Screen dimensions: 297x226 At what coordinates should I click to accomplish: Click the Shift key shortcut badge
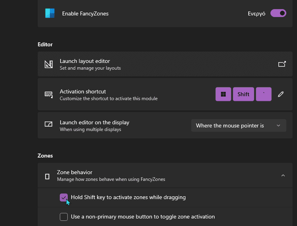click(x=244, y=94)
